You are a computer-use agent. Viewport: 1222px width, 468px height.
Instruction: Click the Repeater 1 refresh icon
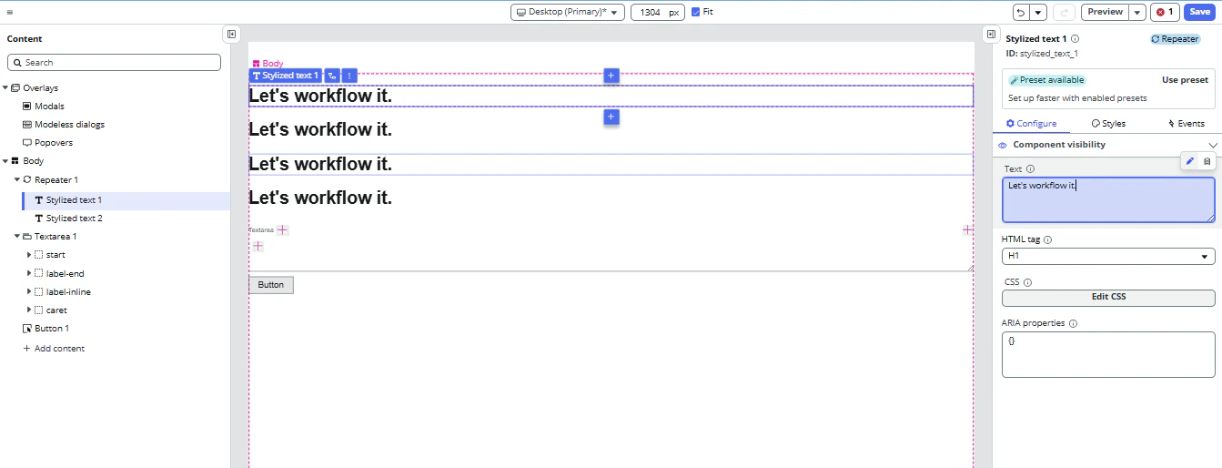coord(27,179)
